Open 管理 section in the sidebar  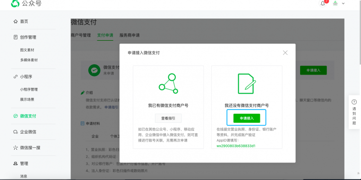click(x=24, y=163)
